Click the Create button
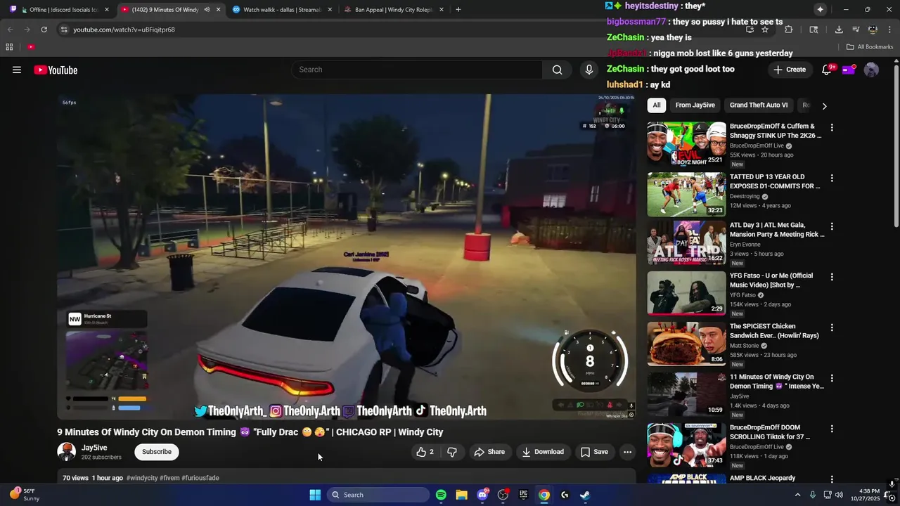Image resolution: width=900 pixels, height=506 pixels. (x=789, y=70)
